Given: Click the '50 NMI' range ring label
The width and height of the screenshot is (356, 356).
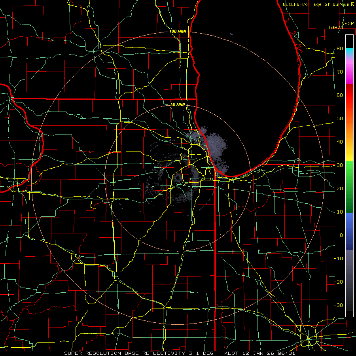Looking at the screenshot, I should pyautogui.click(x=178, y=104).
